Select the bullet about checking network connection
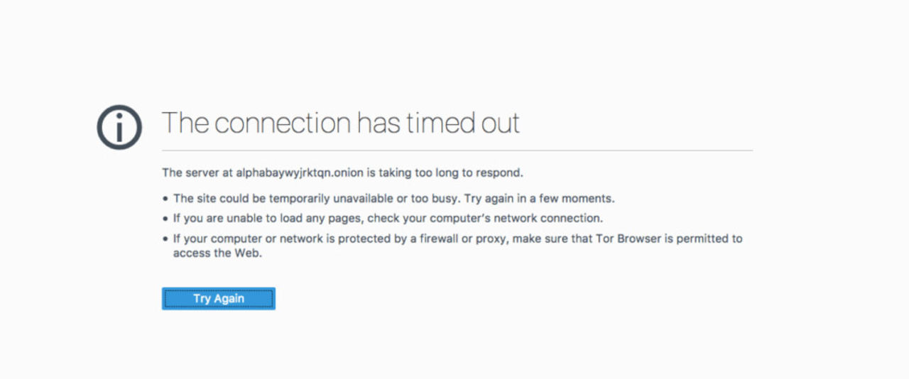The image size is (909, 379). pyautogui.click(x=388, y=219)
